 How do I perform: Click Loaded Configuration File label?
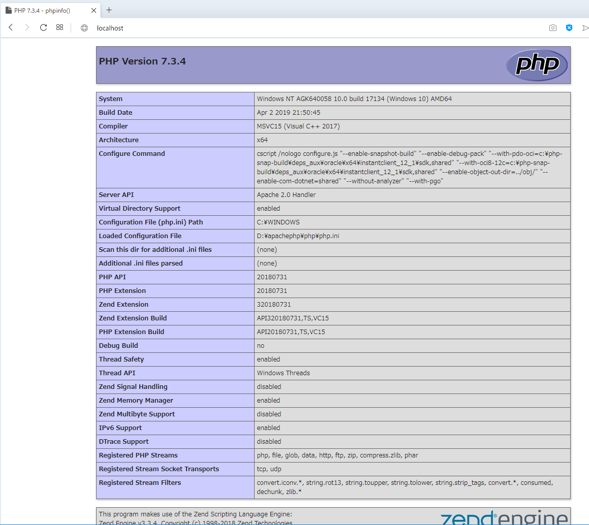pyautogui.click(x=140, y=236)
